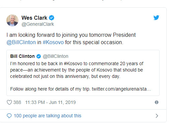
Task: Click Wes Clark's verified badge
Action: 52,18
